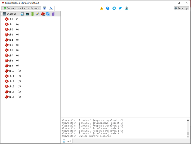Switch to the Log tab

pyautogui.click(x=67, y=141)
